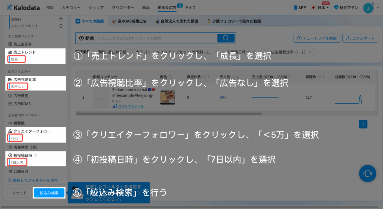This screenshot has height=209, width=383.
Task: Switch to the すべての動画 tab
Action: [90, 21]
